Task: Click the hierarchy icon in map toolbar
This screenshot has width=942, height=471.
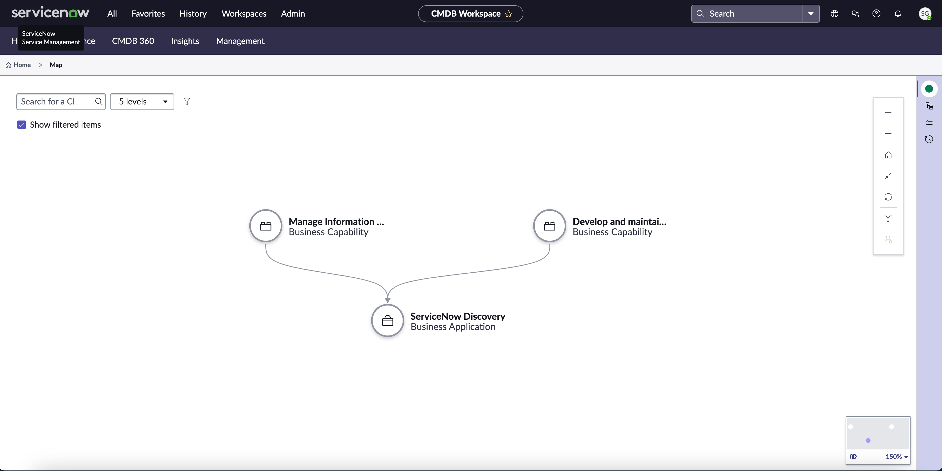Action: pyautogui.click(x=888, y=240)
